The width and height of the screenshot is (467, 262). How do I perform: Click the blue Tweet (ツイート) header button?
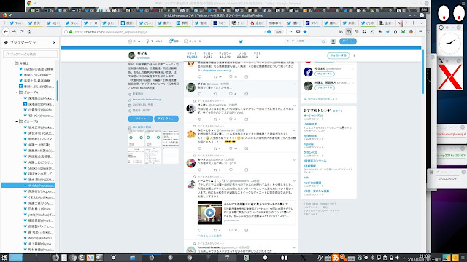pos(347,41)
